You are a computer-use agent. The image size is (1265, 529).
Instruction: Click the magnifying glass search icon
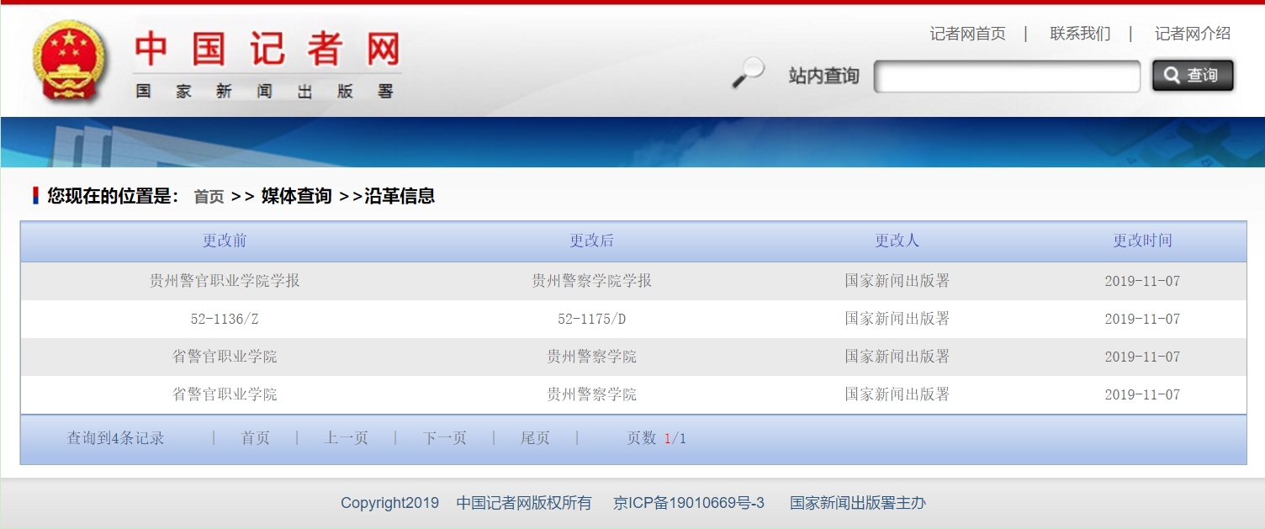[747, 73]
